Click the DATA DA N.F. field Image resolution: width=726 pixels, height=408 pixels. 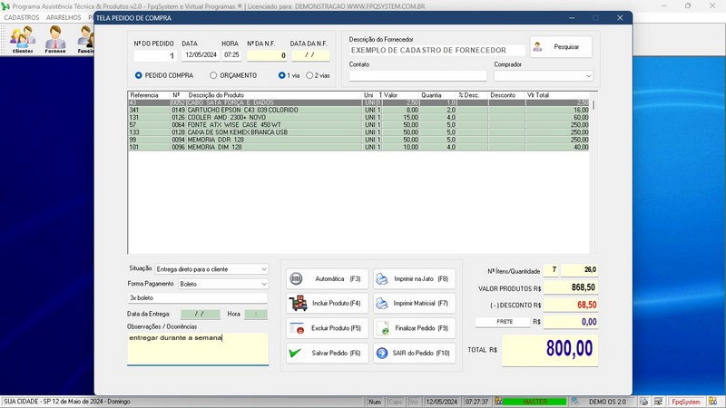pyautogui.click(x=310, y=55)
